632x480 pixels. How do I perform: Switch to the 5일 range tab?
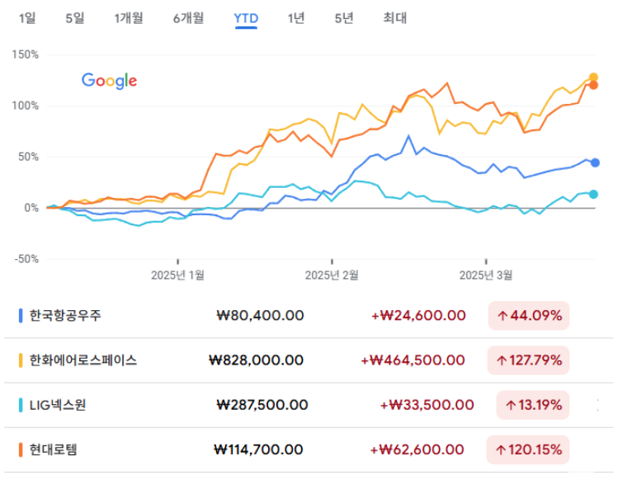point(75,18)
